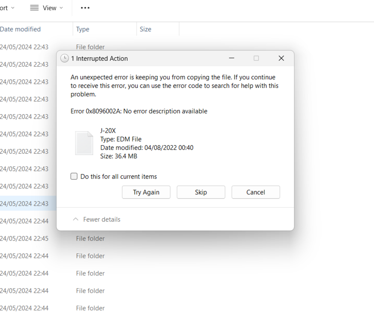Click the Fewer details chevron arrow
The image size is (374, 321).
(76, 220)
